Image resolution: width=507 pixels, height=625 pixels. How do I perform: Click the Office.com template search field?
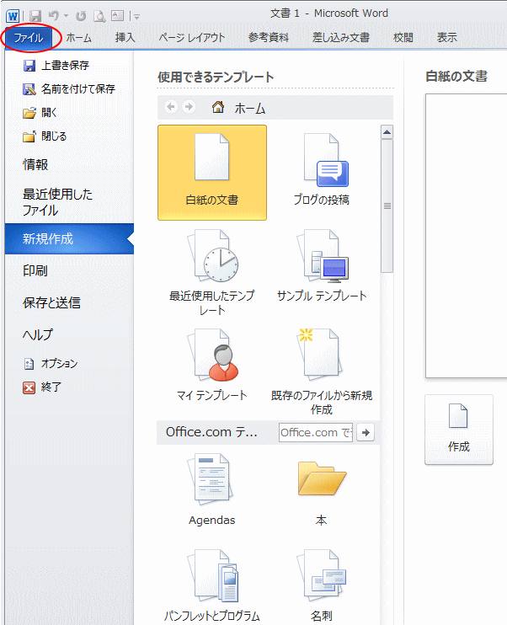[x=316, y=432]
